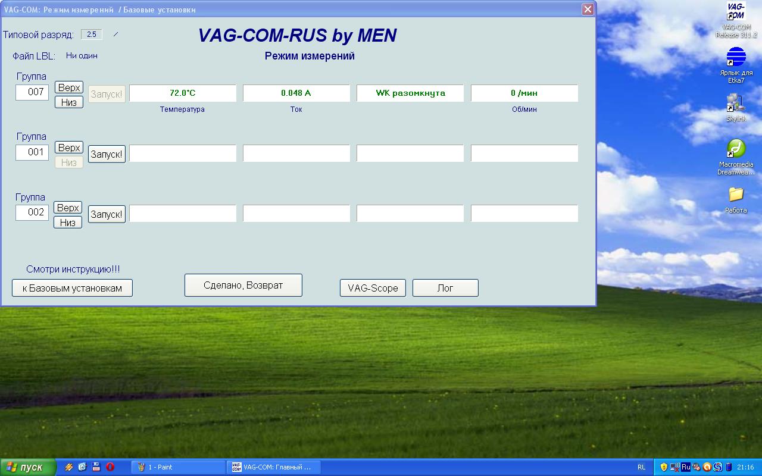Image resolution: width=762 pixels, height=476 pixels.
Task: Click the Сделано, Возврат button
Action: click(x=243, y=285)
